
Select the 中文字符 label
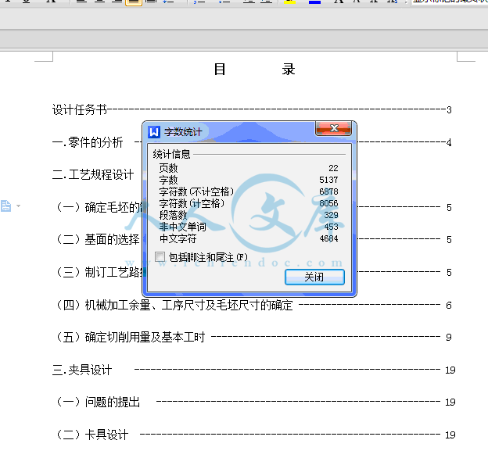pyautogui.click(x=178, y=238)
